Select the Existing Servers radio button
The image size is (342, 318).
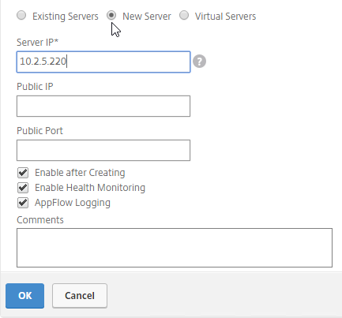[21, 15]
